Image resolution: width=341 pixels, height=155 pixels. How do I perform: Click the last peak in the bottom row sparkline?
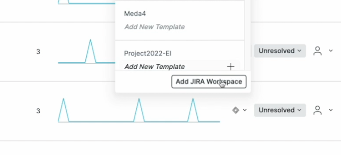click(x=193, y=104)
